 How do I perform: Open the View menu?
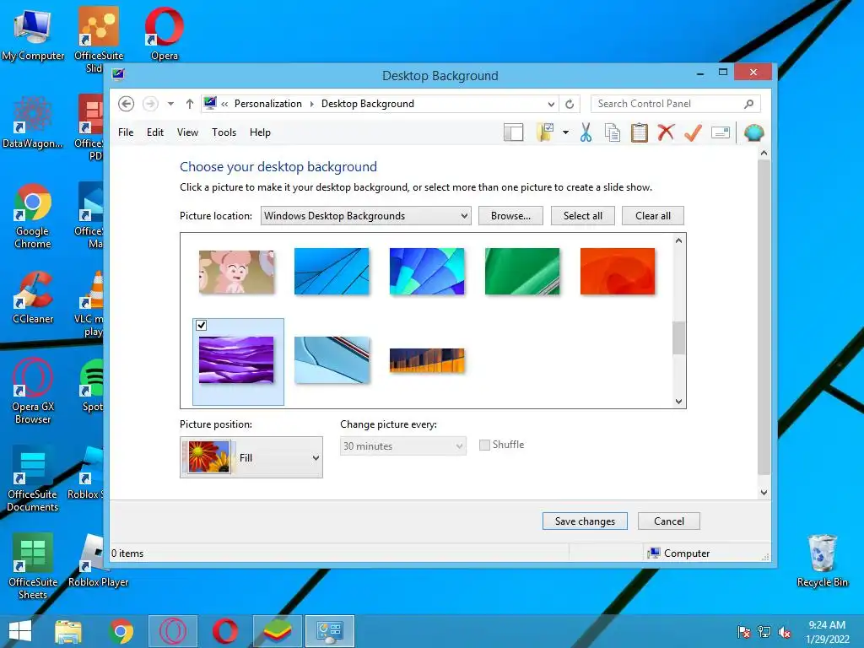(x=187, y=132)
